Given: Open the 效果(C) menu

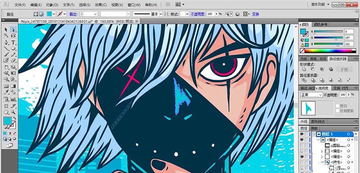Looking at the screenshot, I should [x=101, y=5].
